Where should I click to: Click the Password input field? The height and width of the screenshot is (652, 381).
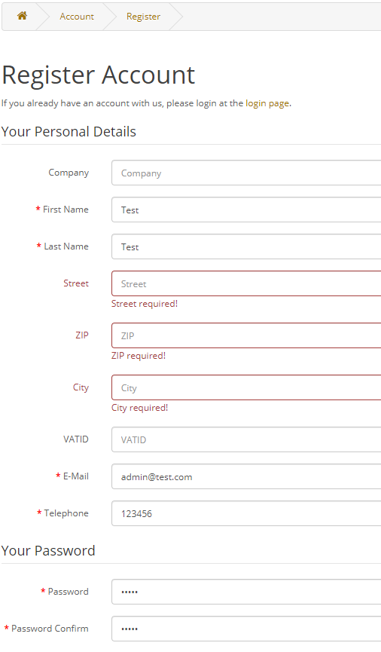pos(246,592)
